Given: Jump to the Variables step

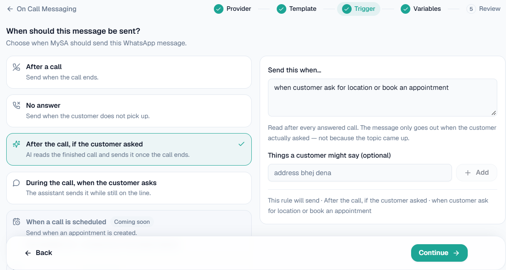Looking at the screenshot, I should point(421,9).
